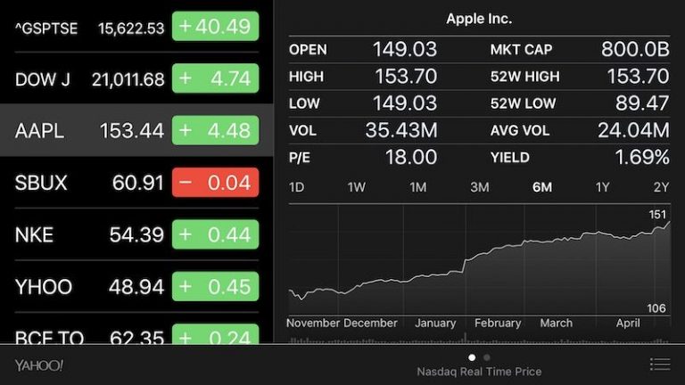The image size is (685, 385).
Task: Switch chart to 1W range
Action: coord(356,187)
